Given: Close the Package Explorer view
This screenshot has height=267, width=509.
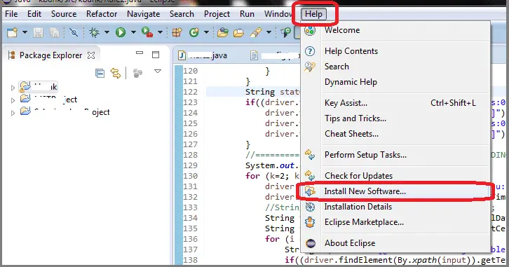Looking at the screenshot, I should tap(91, 55).
